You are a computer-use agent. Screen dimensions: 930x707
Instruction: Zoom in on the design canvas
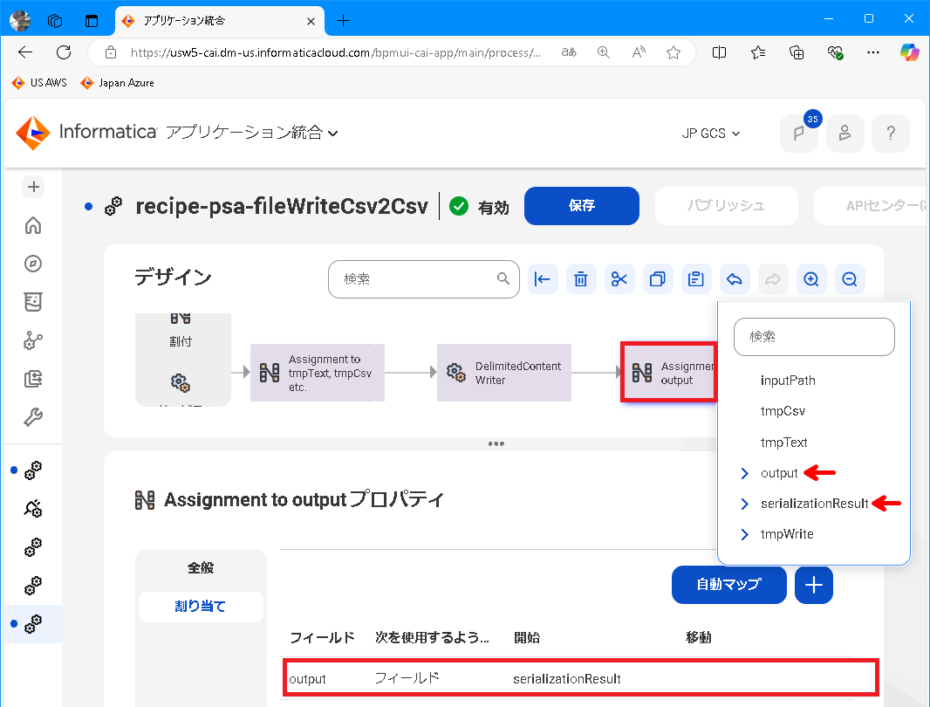point(810,279)
